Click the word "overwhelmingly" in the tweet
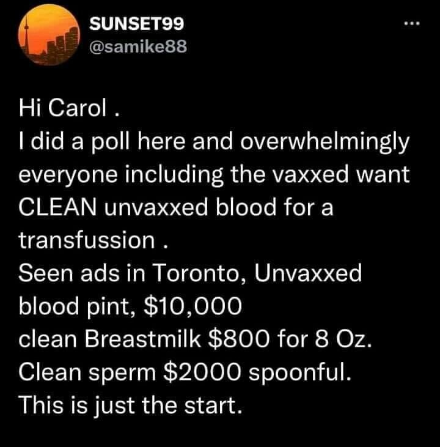 [324, 142]
